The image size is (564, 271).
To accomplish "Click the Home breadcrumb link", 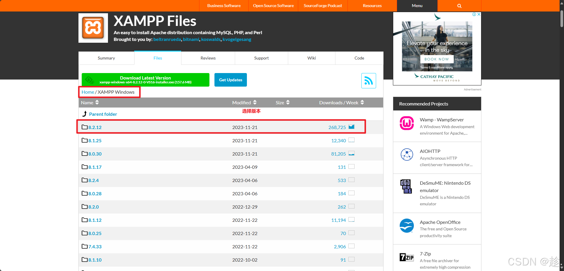I will point(88,92).
